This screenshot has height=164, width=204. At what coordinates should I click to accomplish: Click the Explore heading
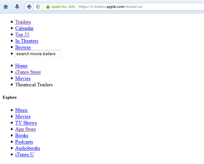pyautogui.click(x=10, y=97)
